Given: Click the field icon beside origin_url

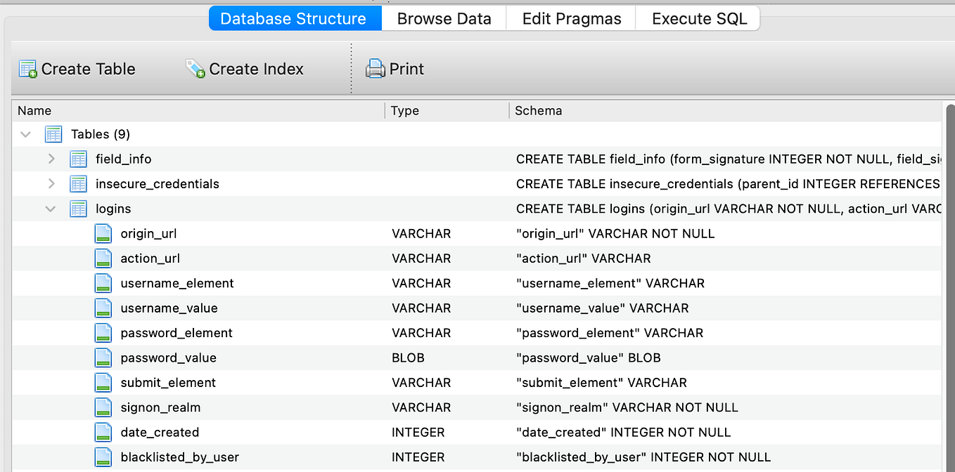Looking at the screenshot, I should pos(103,233).
